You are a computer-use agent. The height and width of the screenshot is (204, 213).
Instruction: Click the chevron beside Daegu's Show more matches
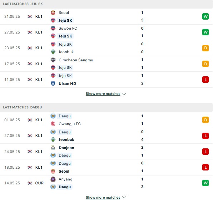tap(124, 197)
